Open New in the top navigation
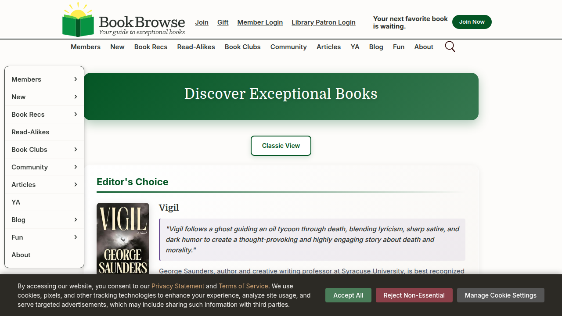This screenshot has width=562, height=316. pyautogui.click(x=117, y=47)
